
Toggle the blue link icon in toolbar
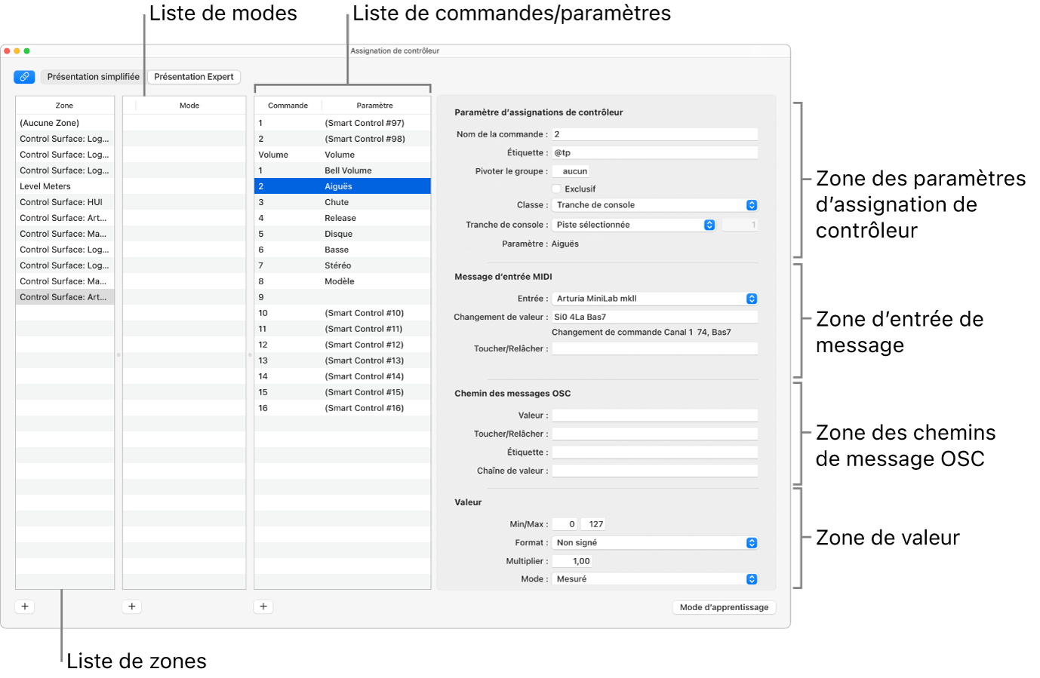(x=24, y=76)
